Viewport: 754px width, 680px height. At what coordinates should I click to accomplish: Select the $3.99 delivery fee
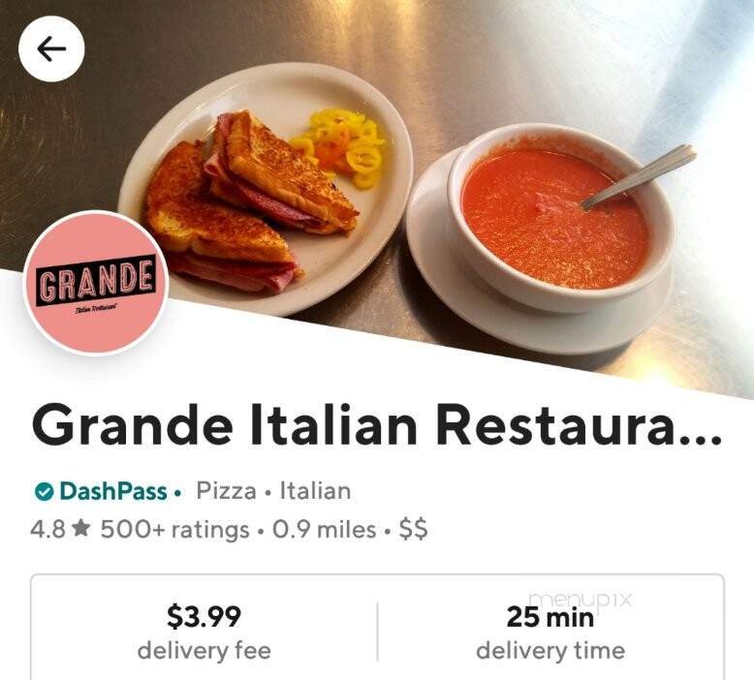[x=204, y=616]
